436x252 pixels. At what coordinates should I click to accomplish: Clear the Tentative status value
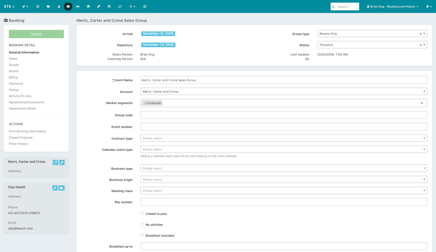[x=421, y=45]
